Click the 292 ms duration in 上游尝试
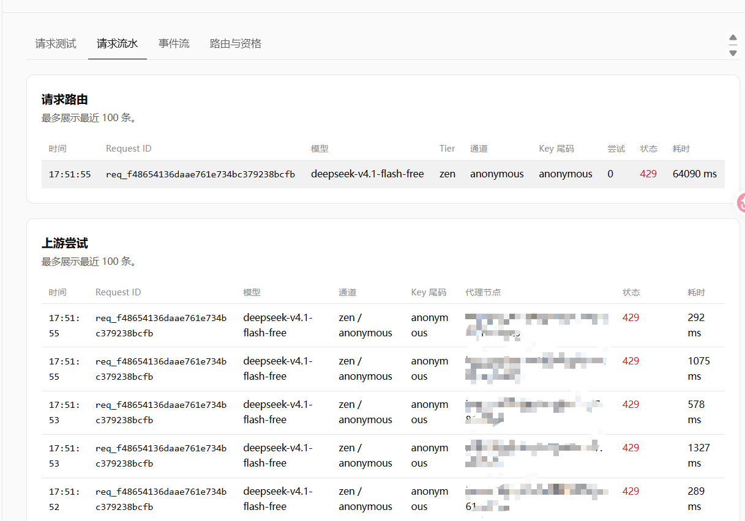The height and width of the screenshot is (521, 745). pos(696,325)
